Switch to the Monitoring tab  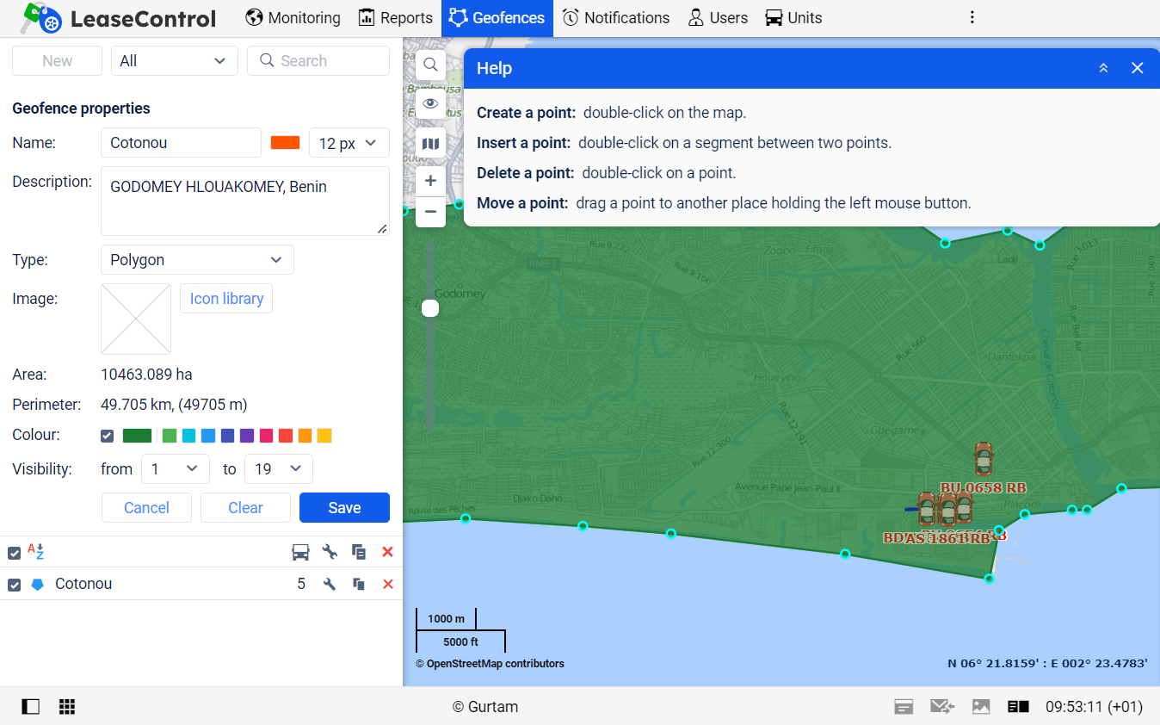(x=293, y=17)
